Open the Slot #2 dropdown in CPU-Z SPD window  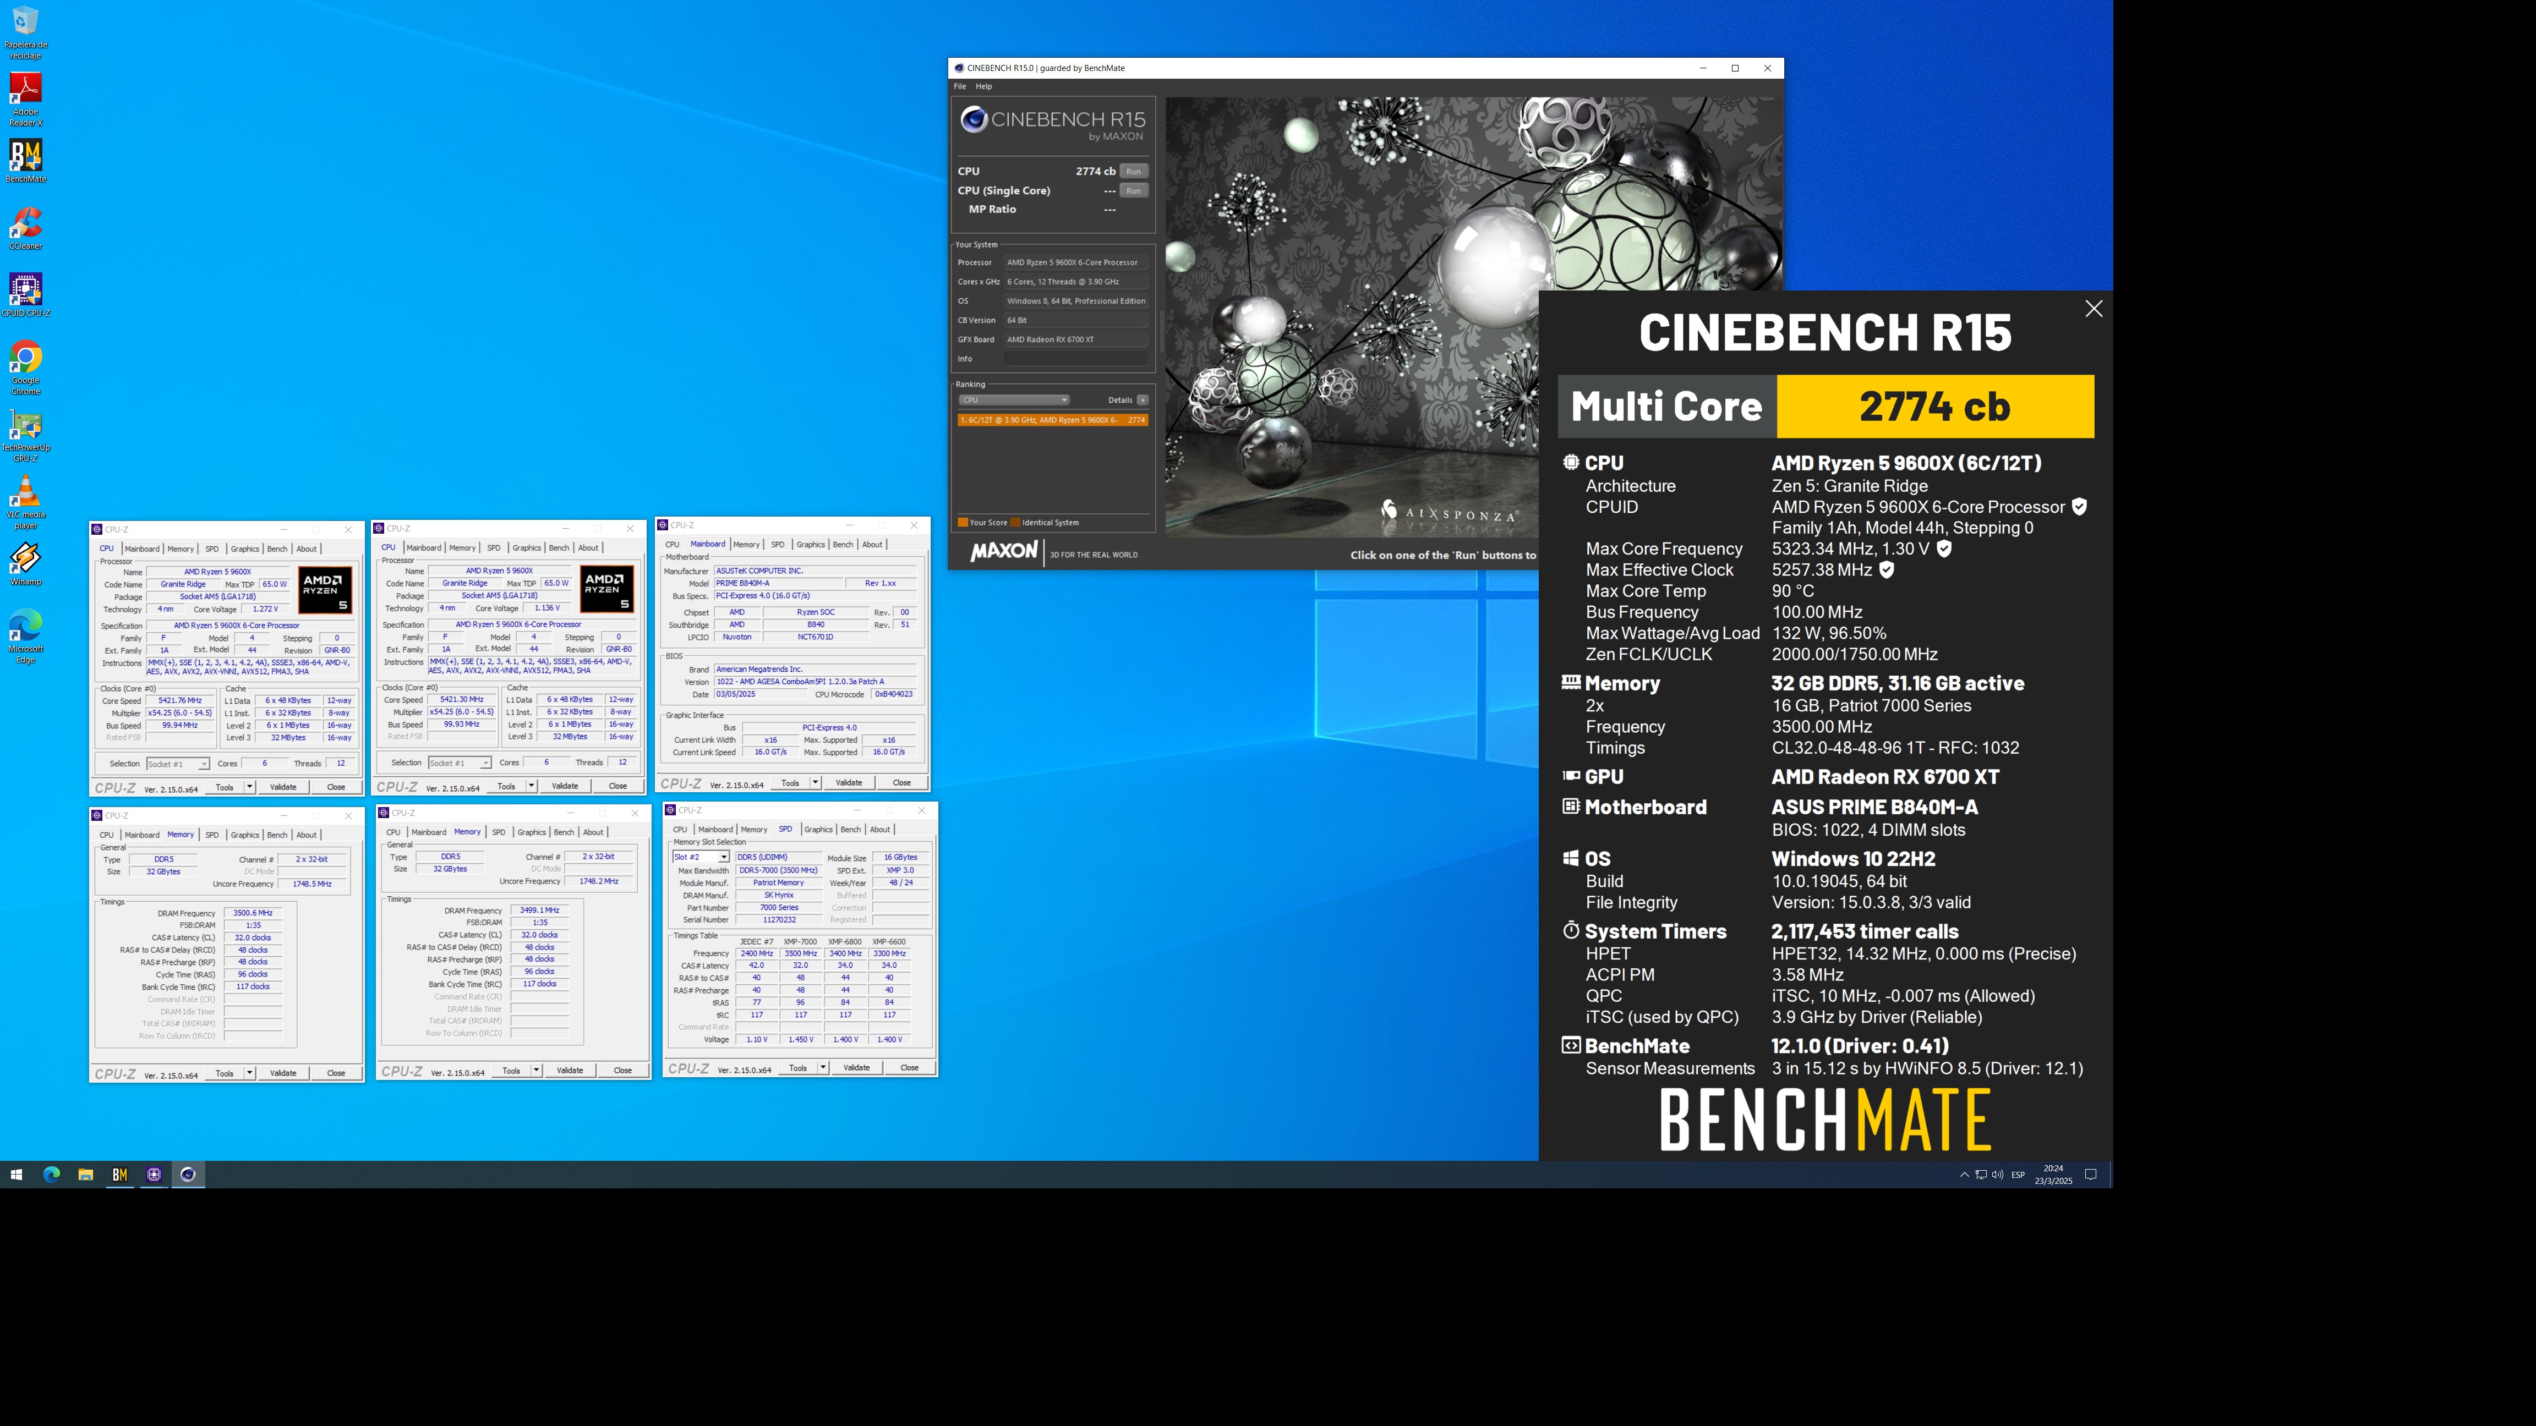tap(700, 857)
